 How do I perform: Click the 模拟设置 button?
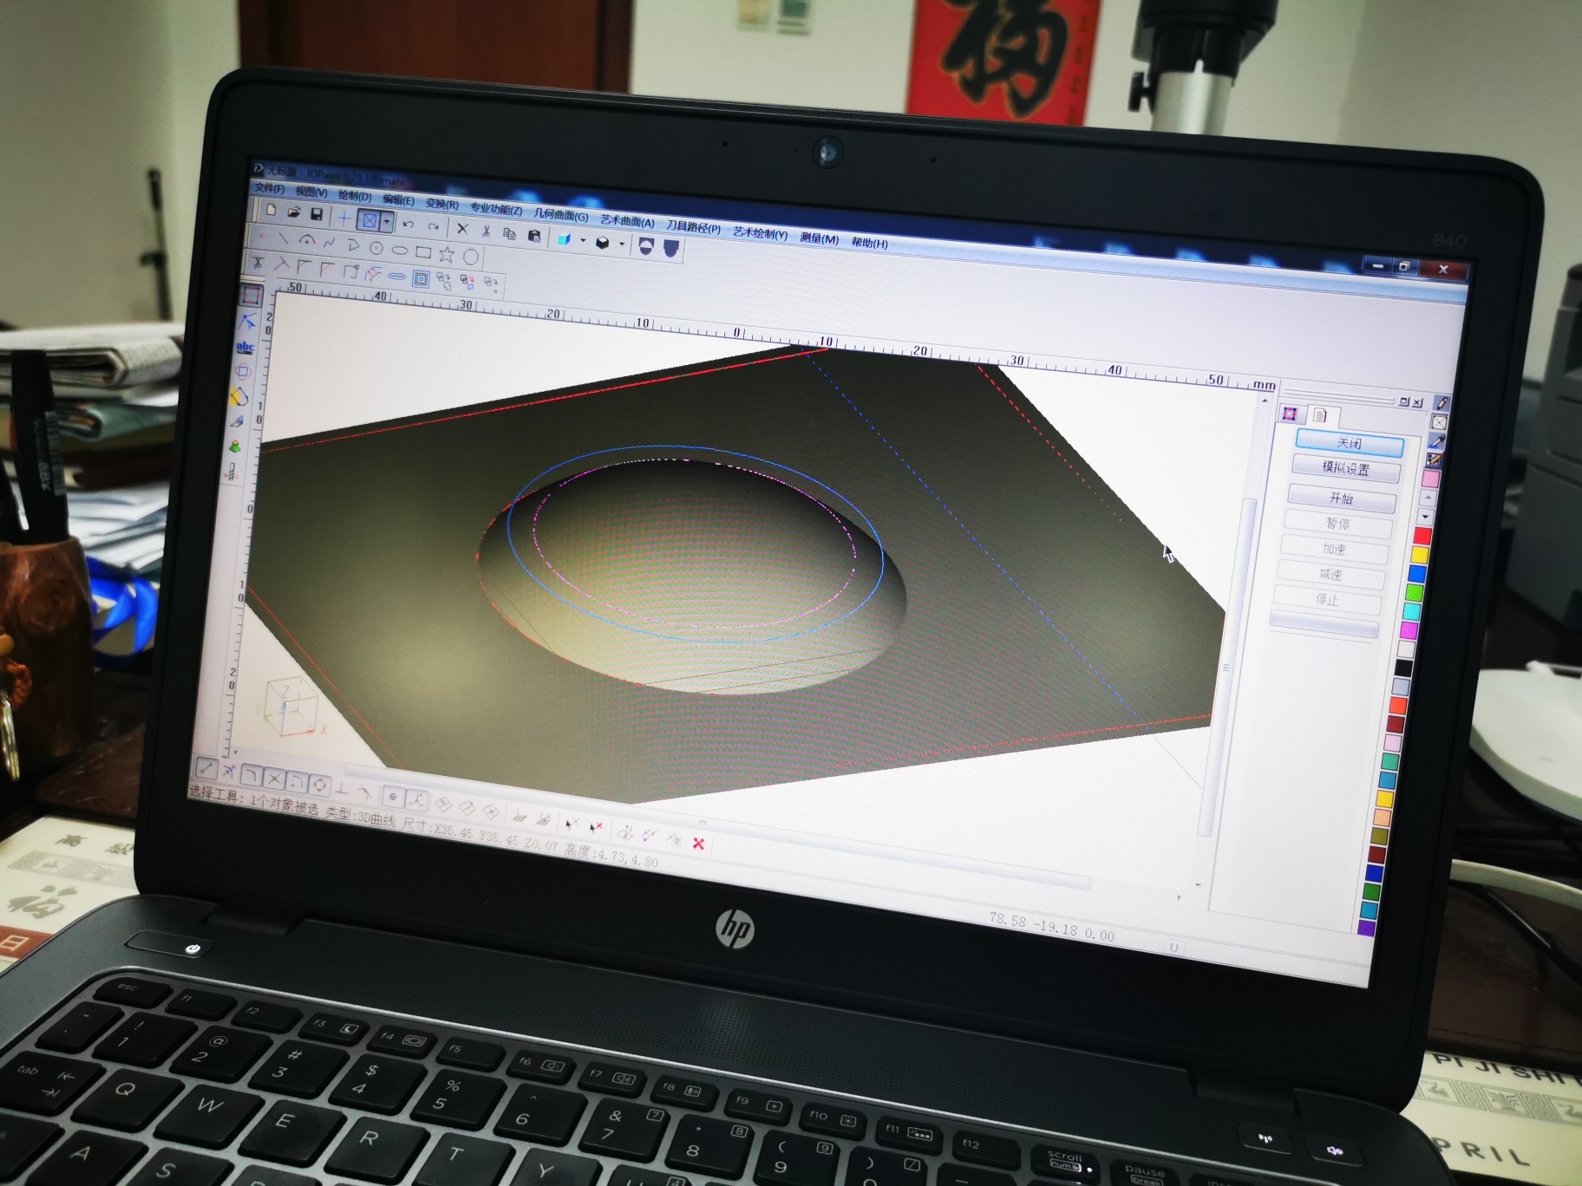tap(1346, 468)
